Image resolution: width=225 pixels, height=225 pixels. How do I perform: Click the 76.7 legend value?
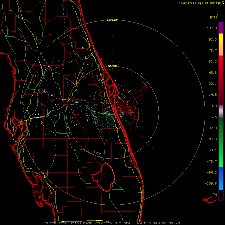213,50
